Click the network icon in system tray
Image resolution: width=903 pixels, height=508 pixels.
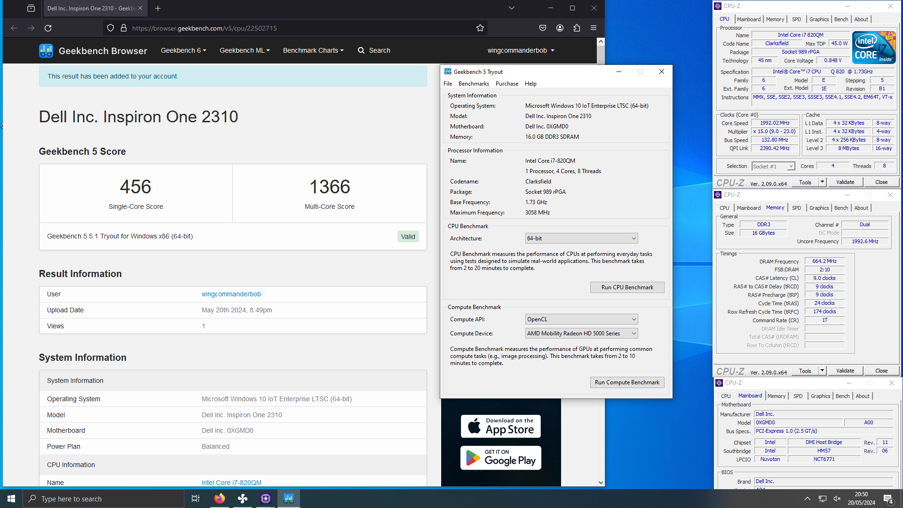point(822,499)
